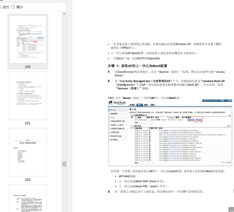Click the thumbnail panel scroll-up arrow
The width and height of the screenshot is (234, 212).
[64, 14]
